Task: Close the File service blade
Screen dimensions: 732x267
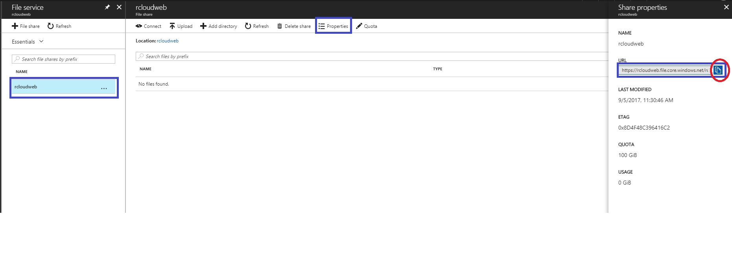Action: [119, 7]
